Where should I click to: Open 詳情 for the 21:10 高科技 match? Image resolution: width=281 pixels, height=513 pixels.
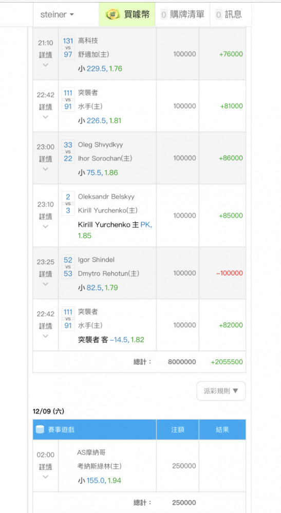tap(46, 55)
